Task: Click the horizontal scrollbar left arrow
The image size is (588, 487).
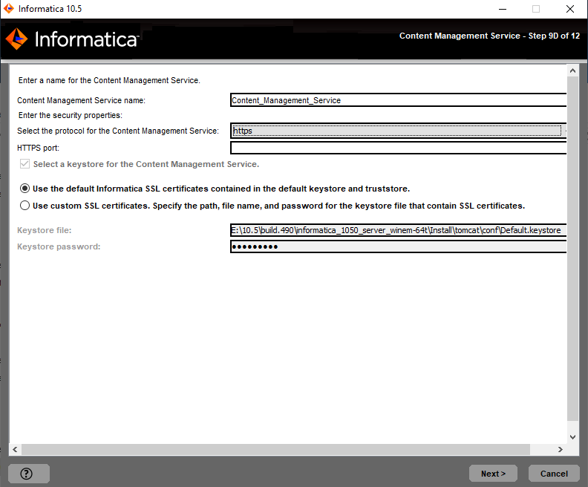Action: pyautogui.click(x=15, y=449)
